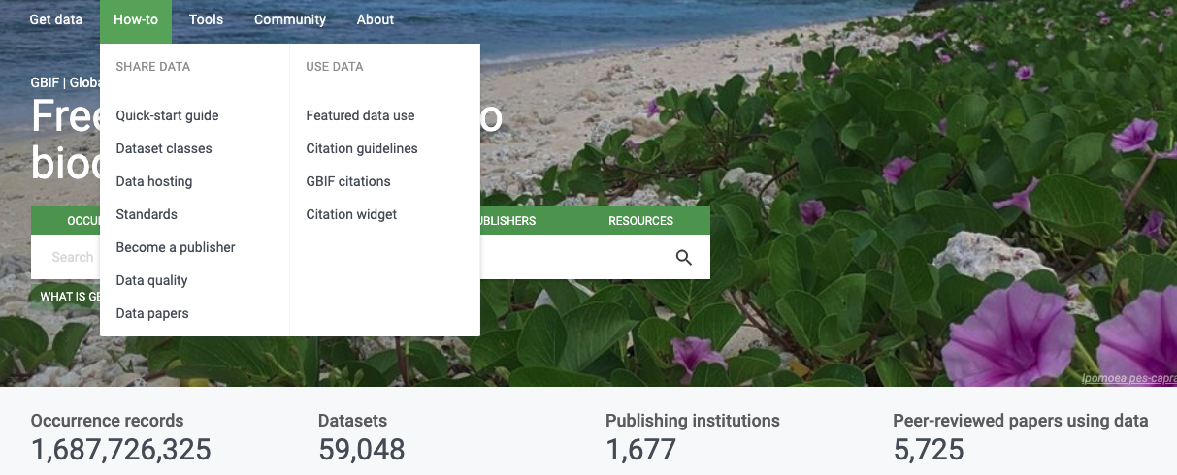Open the About menu
The height and width of the screenshot is (475, 1177).
pos(376,19)
